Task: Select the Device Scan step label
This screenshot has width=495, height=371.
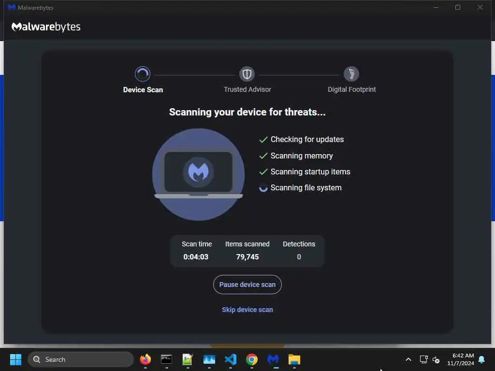Action: click(143, 90)
